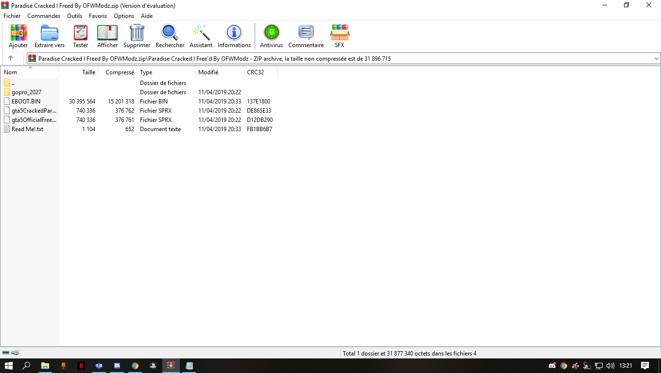Open the Options menu
661x373 pixels.
coord(124,16)
